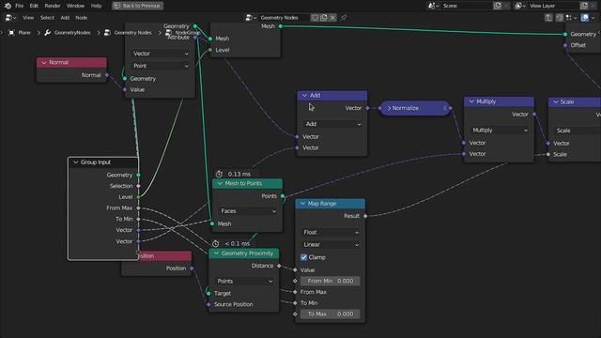Collapse the Geometry Proximity node

tap(216, 253)
